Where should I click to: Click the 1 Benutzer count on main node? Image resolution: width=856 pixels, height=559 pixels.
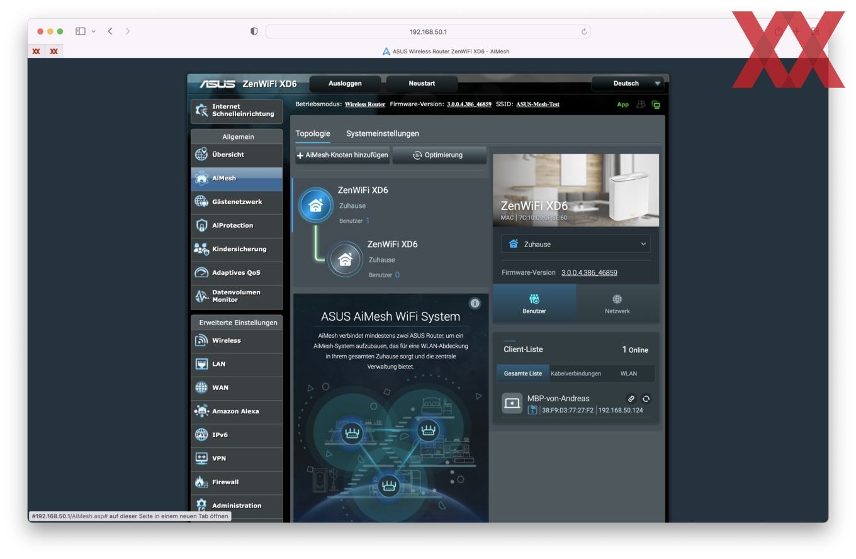(x=368, y=221)
